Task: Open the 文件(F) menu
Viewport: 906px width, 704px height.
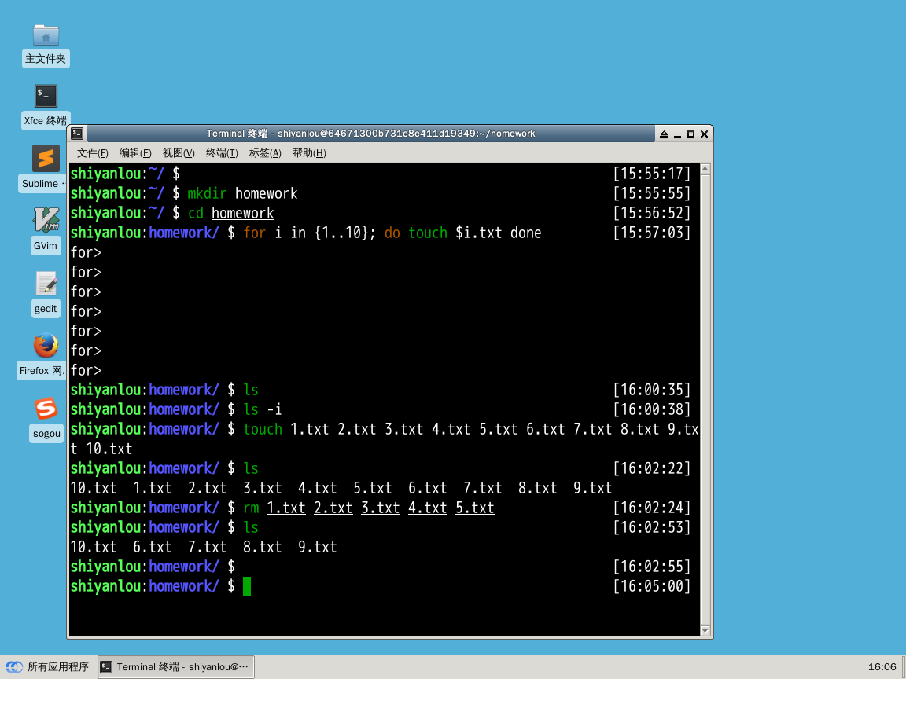Action: click(x=92, y=153)
